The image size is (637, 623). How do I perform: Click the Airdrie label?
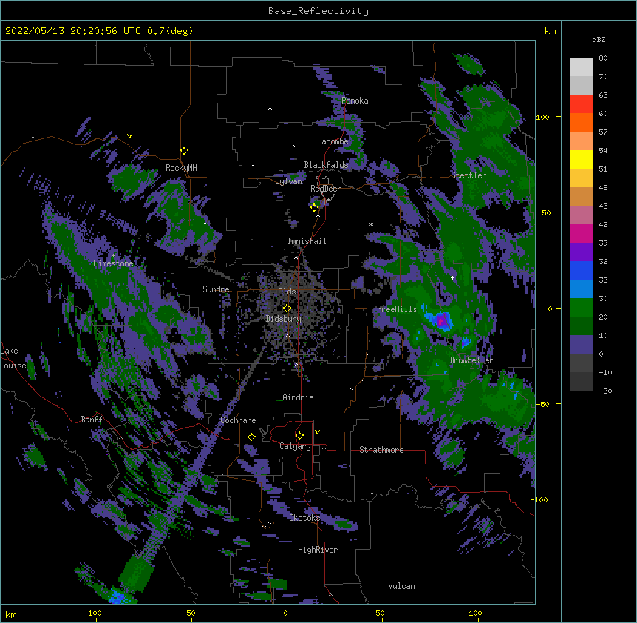(299, 397)
